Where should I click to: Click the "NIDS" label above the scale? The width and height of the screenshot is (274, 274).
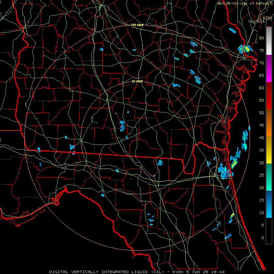(267, 18)
